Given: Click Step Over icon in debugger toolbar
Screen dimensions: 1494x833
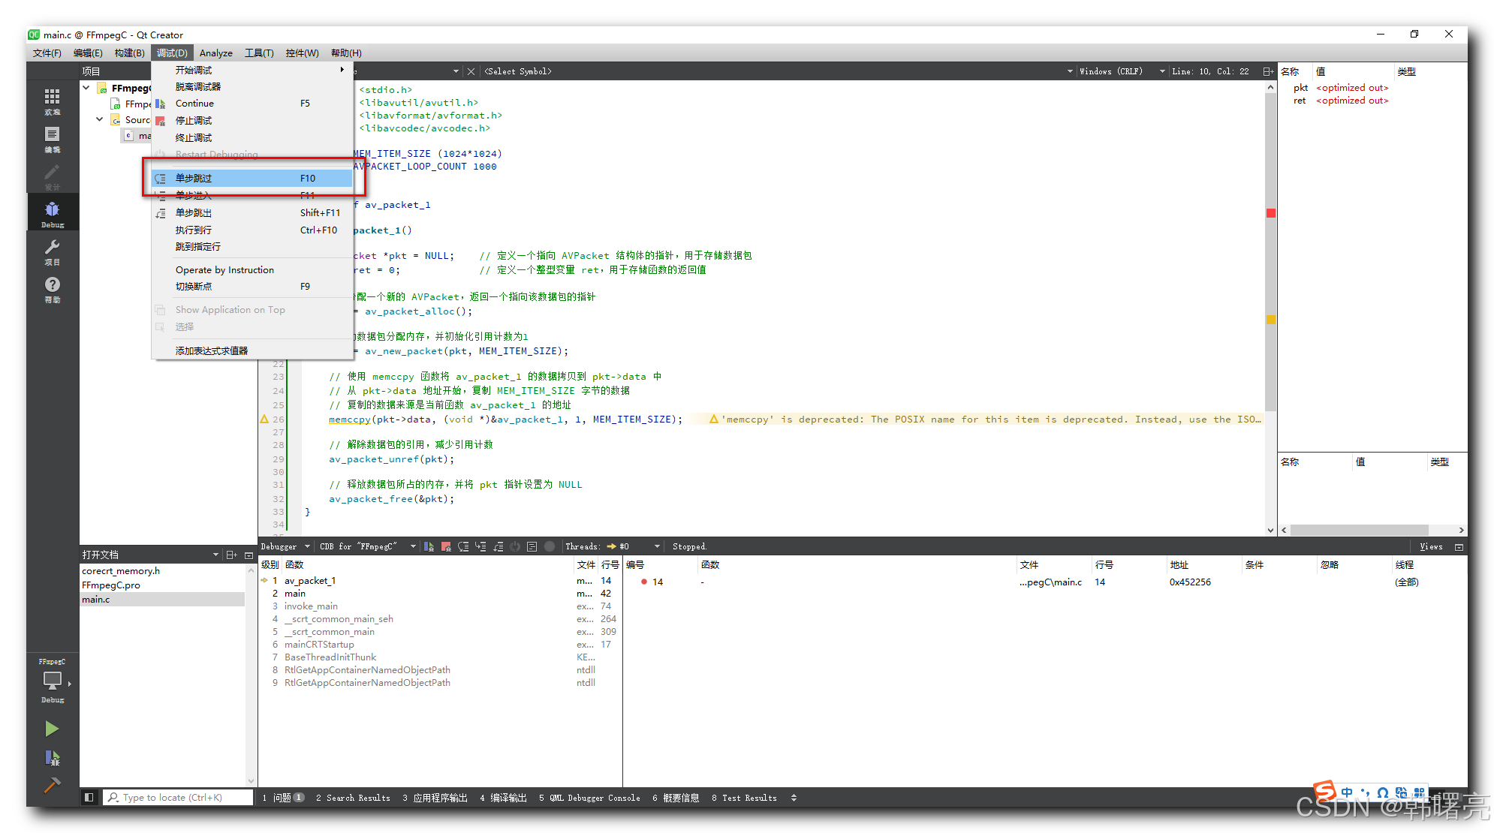Looking at the screenshot, I should [463, 546].
